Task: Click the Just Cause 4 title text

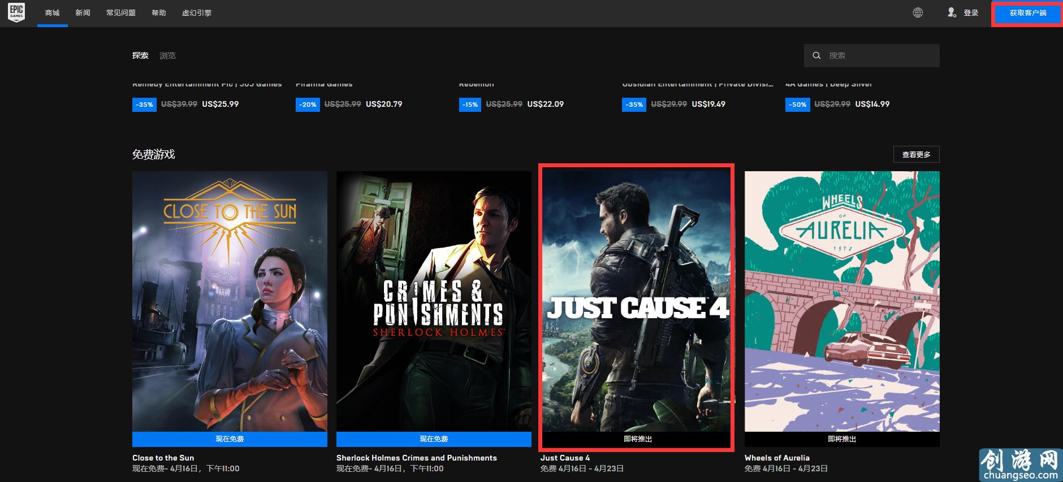Action: [x=565, y=458]
